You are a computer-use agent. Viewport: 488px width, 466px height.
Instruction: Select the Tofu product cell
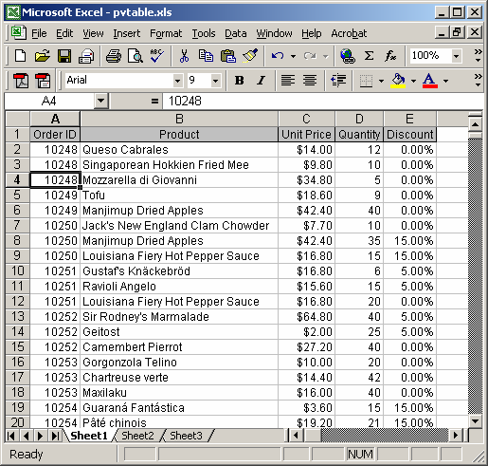179,195
